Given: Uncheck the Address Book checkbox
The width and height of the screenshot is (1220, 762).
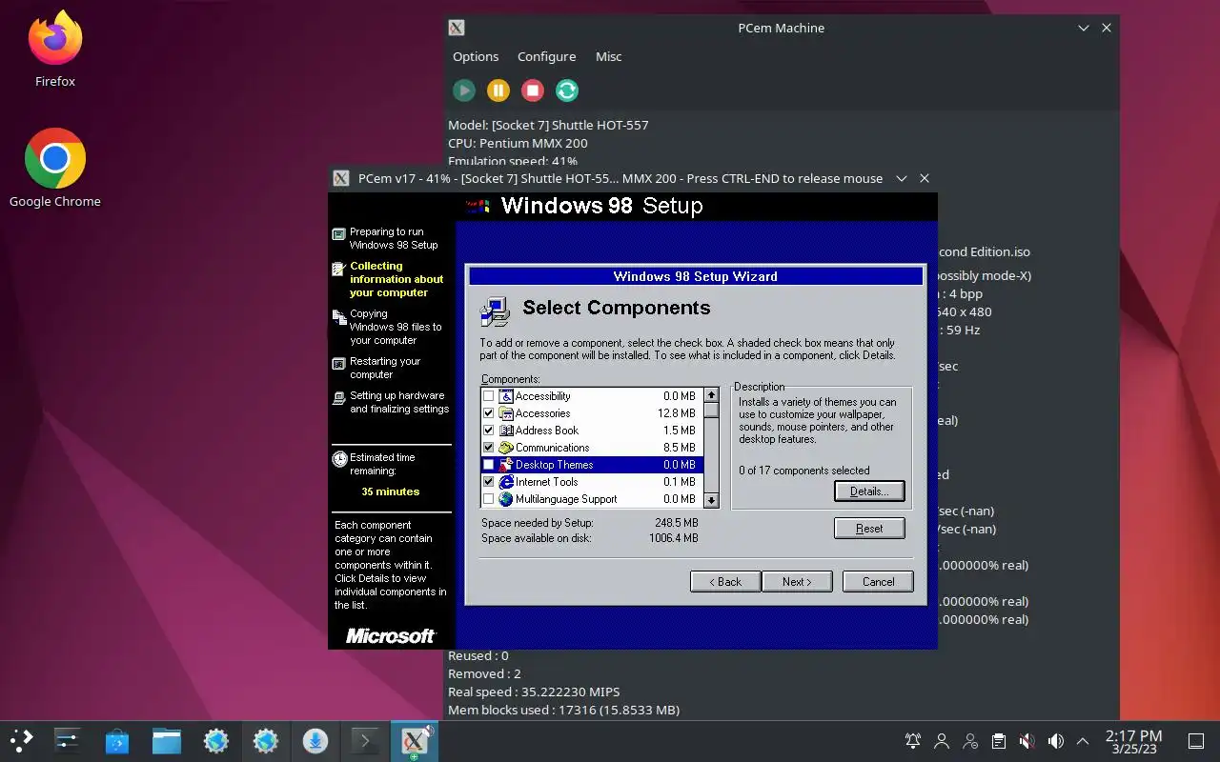Looking at the screenshot, I should [489, 431].
